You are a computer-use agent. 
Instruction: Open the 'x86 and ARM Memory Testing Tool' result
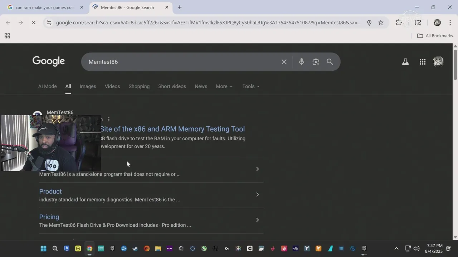click(x=172, y=129)
